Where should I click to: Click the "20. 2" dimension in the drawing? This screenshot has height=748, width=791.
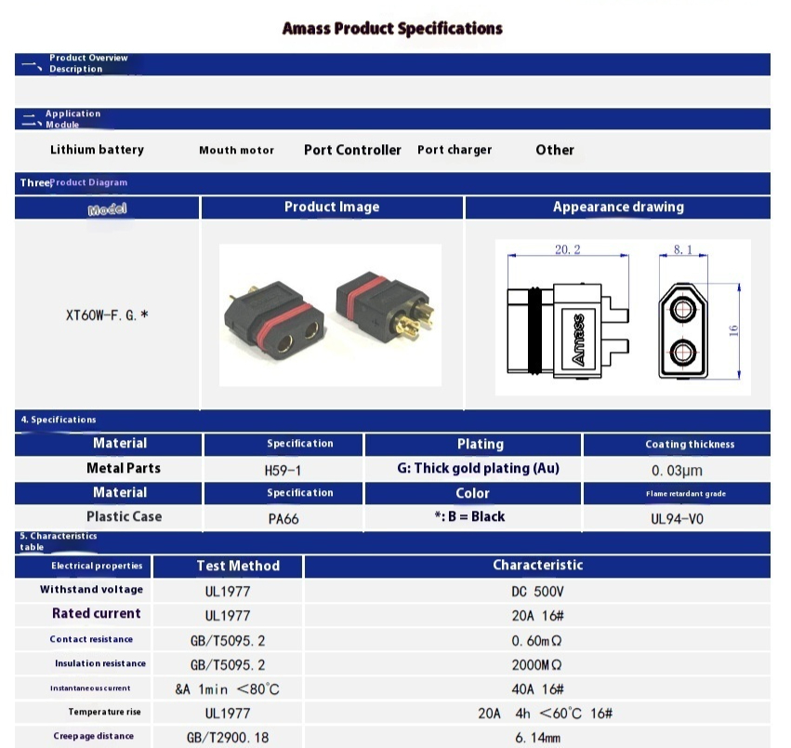click(568, 249)
